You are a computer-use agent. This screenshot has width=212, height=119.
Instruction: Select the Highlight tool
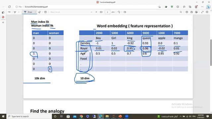click(x=15, y=12)
